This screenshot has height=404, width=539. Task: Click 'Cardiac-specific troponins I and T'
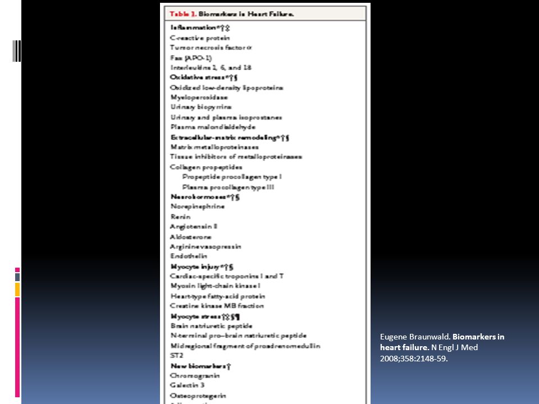point(227,276)
